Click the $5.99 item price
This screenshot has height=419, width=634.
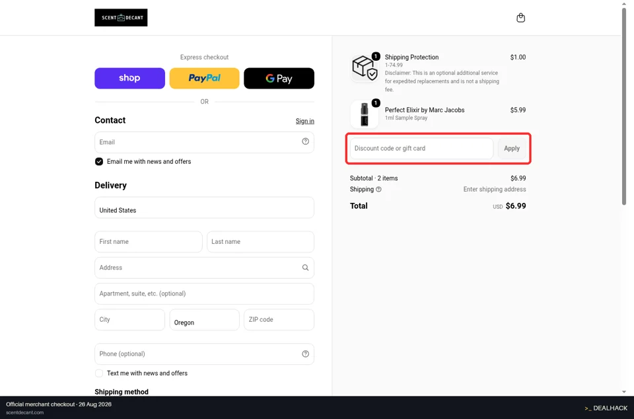click(x=518, y=110)
